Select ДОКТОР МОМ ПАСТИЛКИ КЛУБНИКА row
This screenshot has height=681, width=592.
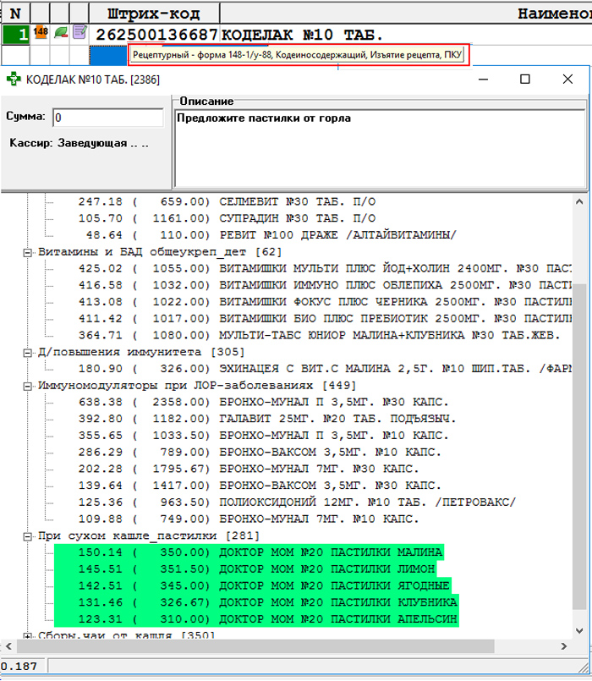(x=256, y=603)
